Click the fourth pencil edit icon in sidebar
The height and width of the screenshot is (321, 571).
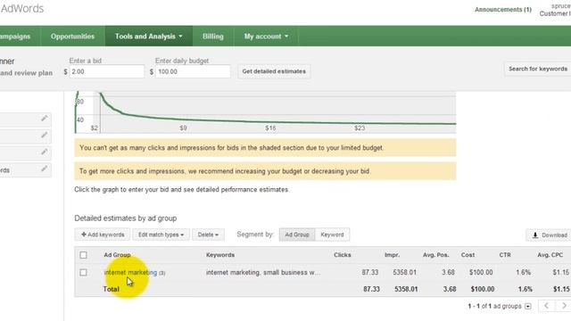coord(45,169)
